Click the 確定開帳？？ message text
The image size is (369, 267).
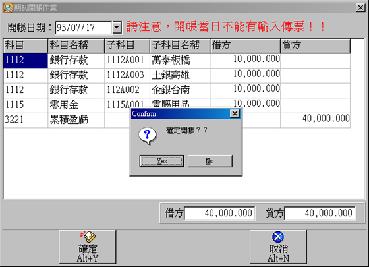(x=186, y=131)
